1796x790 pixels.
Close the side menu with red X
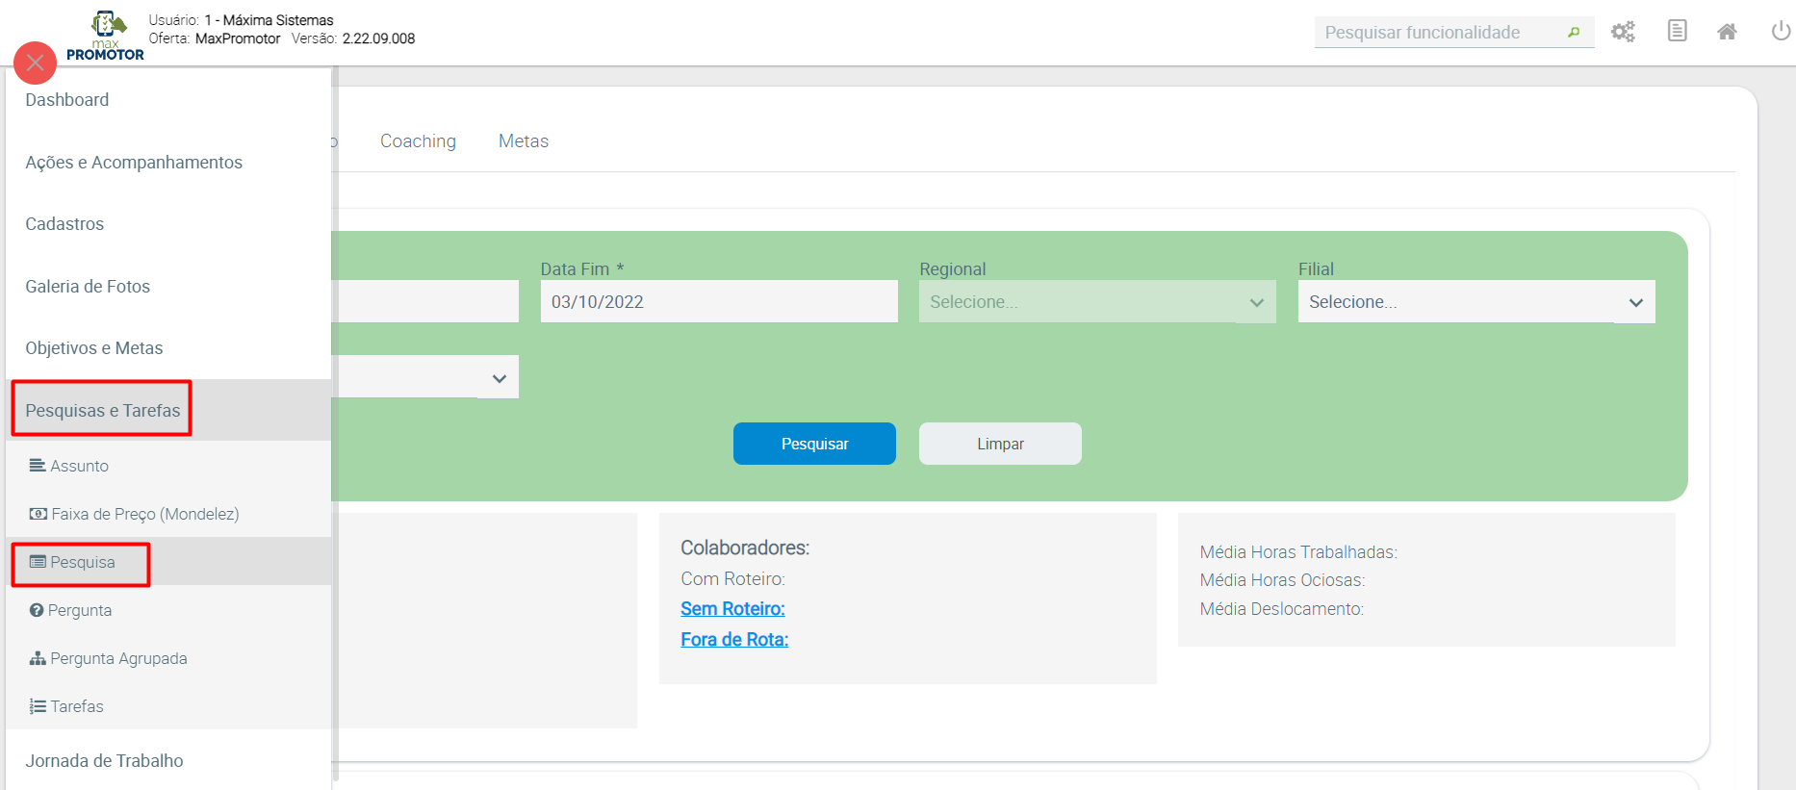[x=36, y=64]
